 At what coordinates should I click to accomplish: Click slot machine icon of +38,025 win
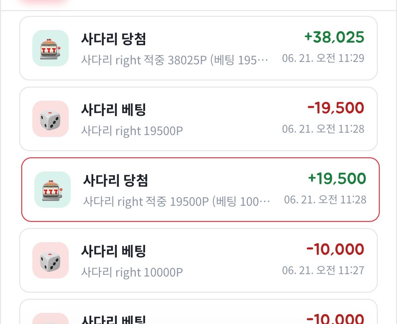[x=51, y=48]
